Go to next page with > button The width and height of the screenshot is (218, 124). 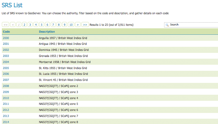click(x=78, y=25)
